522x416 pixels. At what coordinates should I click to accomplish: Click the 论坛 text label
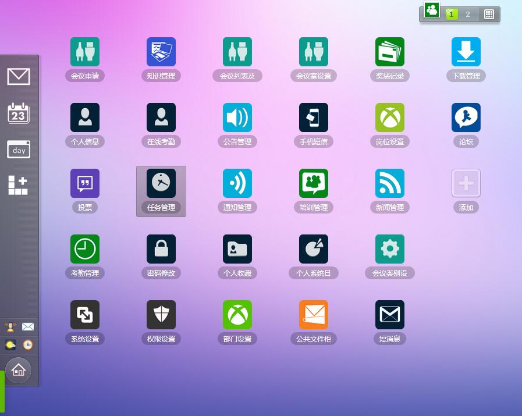coord(466,142)
